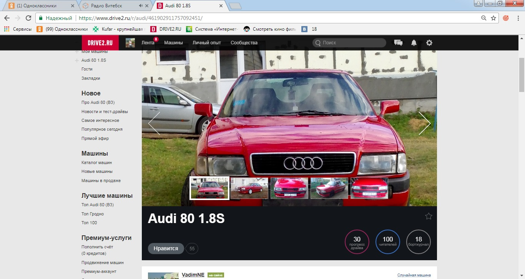Open the Смотреть кино bookmark
Viewport: 525px width, 279px height.
269,29
